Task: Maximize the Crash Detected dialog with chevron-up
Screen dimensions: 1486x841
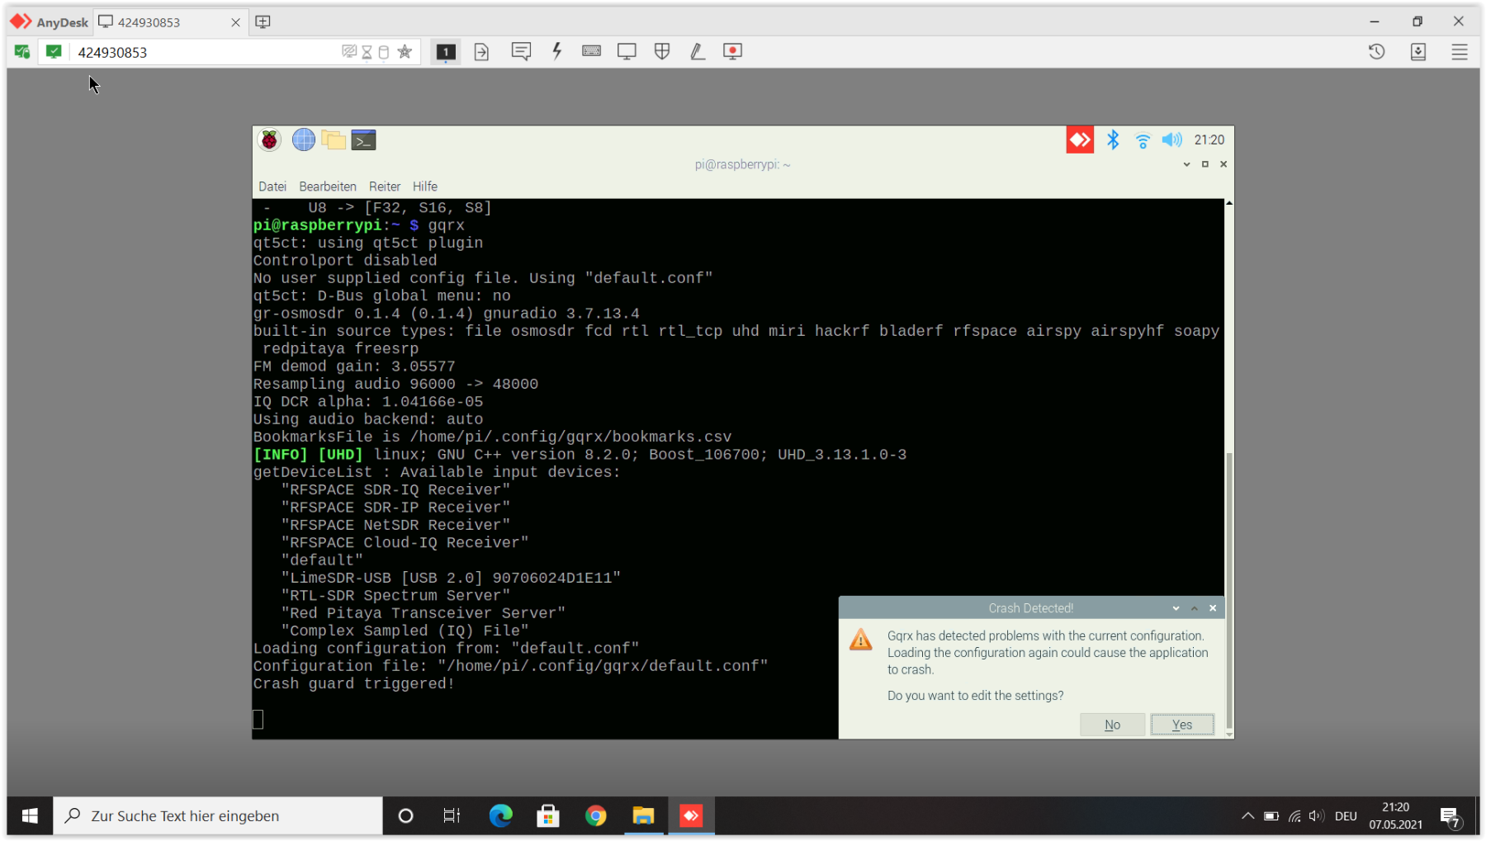Action: 1194,608
